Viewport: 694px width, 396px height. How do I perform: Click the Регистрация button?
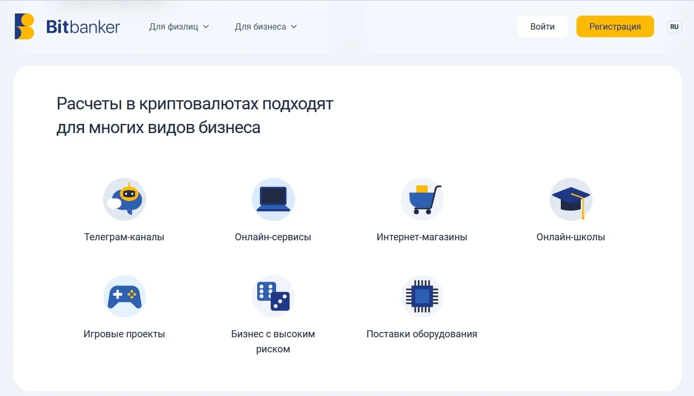(615, 26)
